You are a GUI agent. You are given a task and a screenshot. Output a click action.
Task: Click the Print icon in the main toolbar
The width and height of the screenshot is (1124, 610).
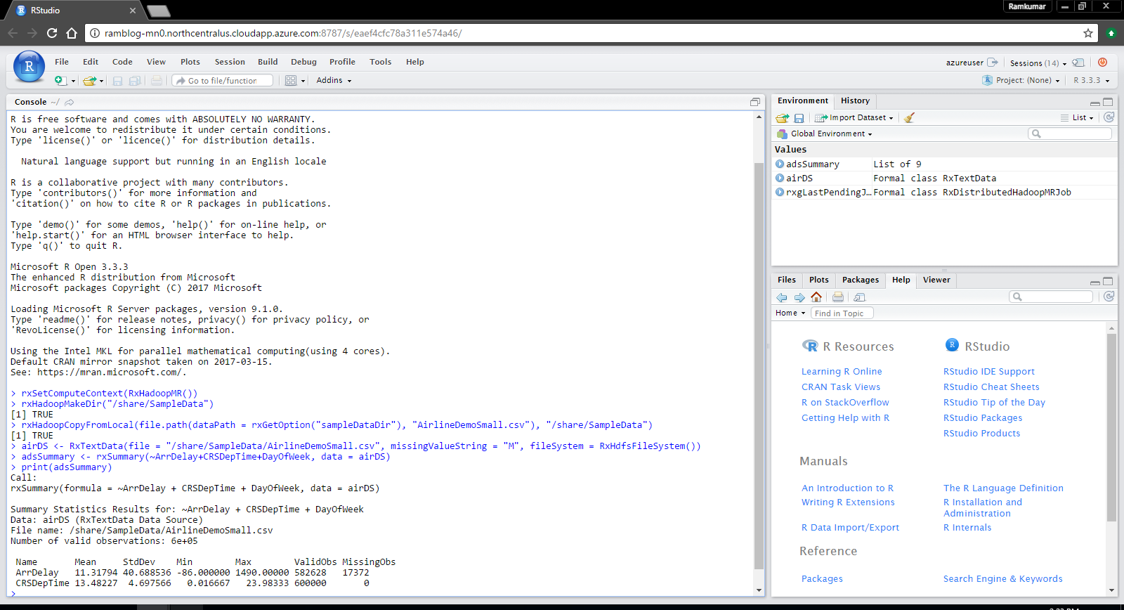coord(157,81)
